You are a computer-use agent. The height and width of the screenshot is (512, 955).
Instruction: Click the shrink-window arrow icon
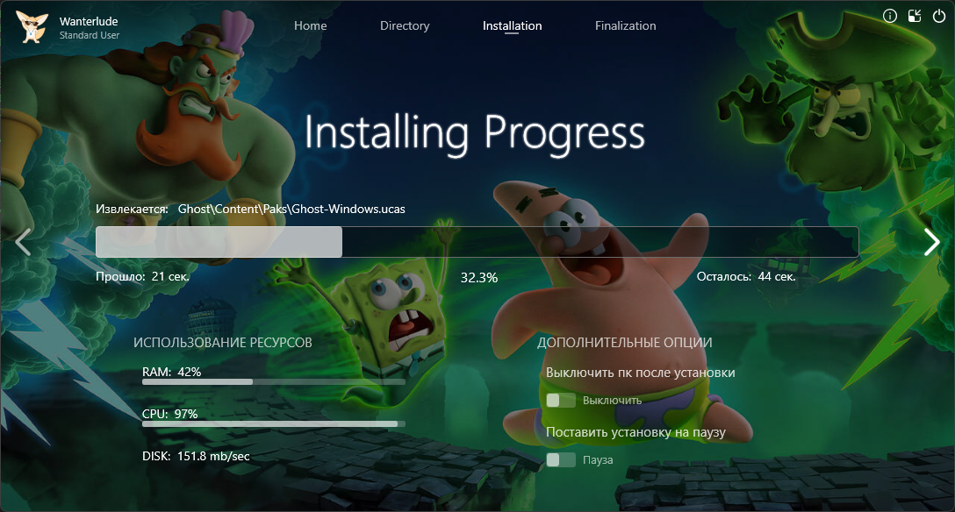click(x=915, y=16)
